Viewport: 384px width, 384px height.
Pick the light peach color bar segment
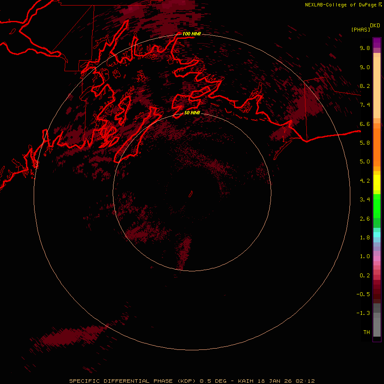[377, 87]
